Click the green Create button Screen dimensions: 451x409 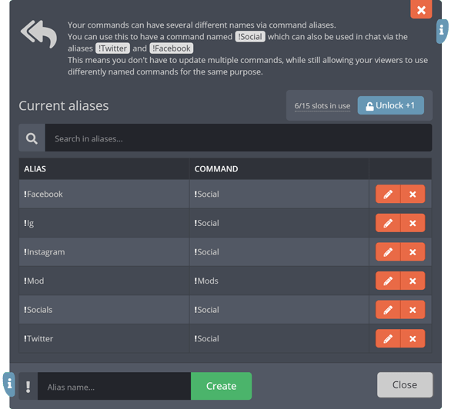[221, 386]
